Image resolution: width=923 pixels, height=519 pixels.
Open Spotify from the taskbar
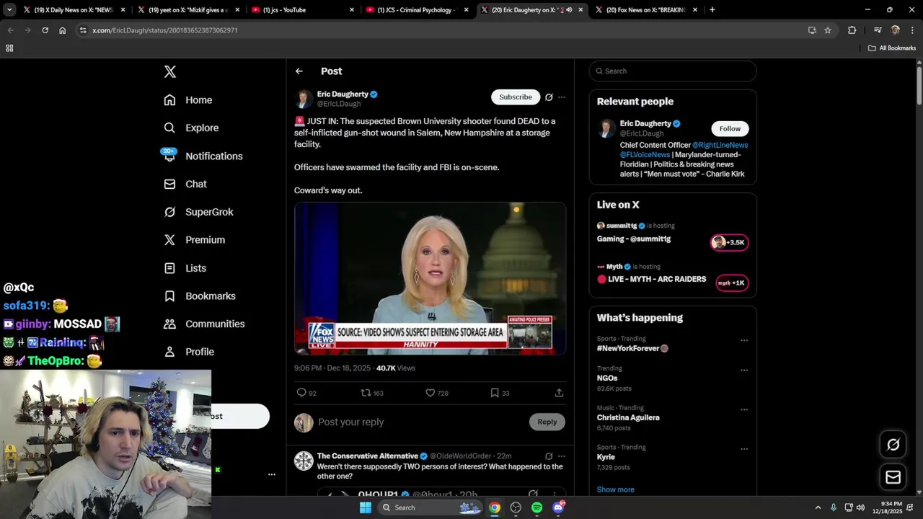click(536, 507)
